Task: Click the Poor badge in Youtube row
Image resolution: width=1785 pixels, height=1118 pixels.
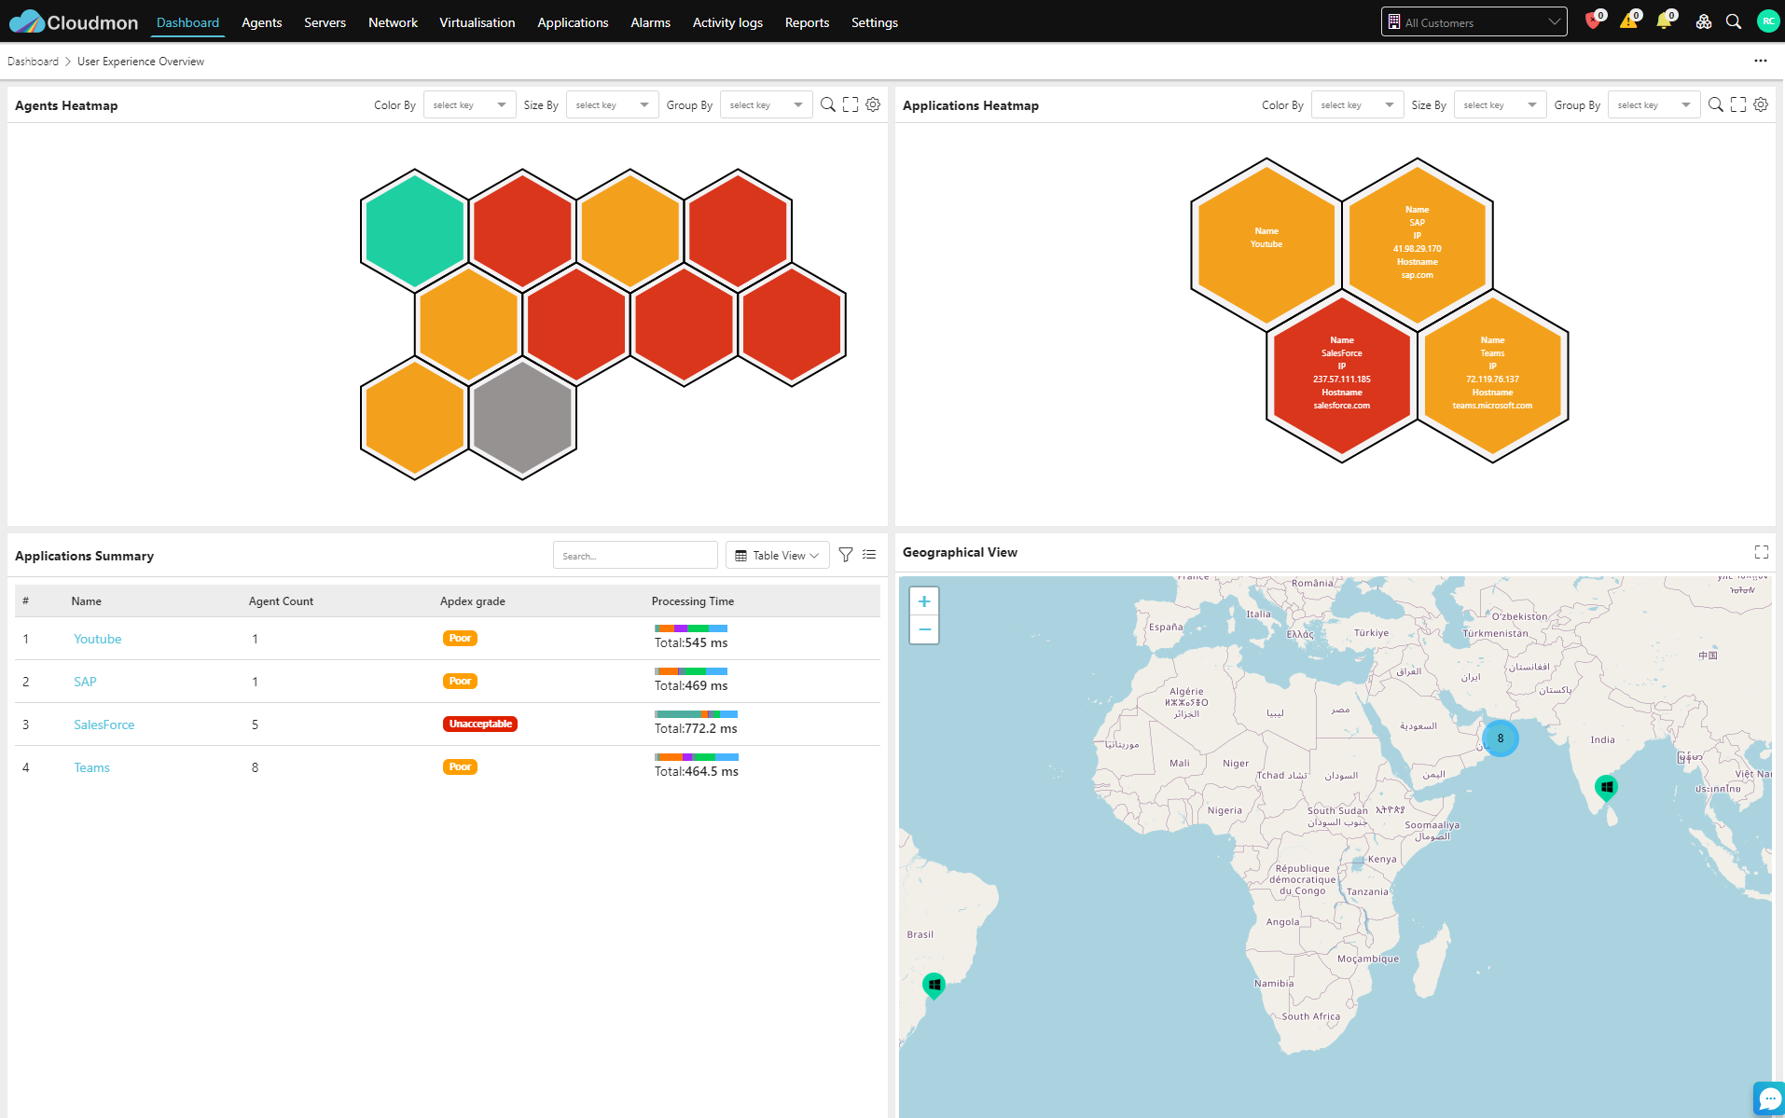Action: (460, 638)
